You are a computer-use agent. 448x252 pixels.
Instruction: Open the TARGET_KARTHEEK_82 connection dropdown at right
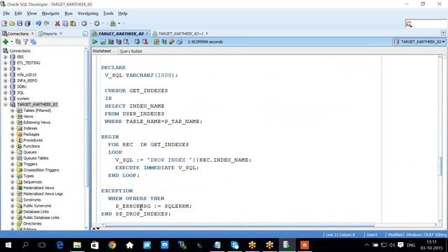tap(419, 42)
